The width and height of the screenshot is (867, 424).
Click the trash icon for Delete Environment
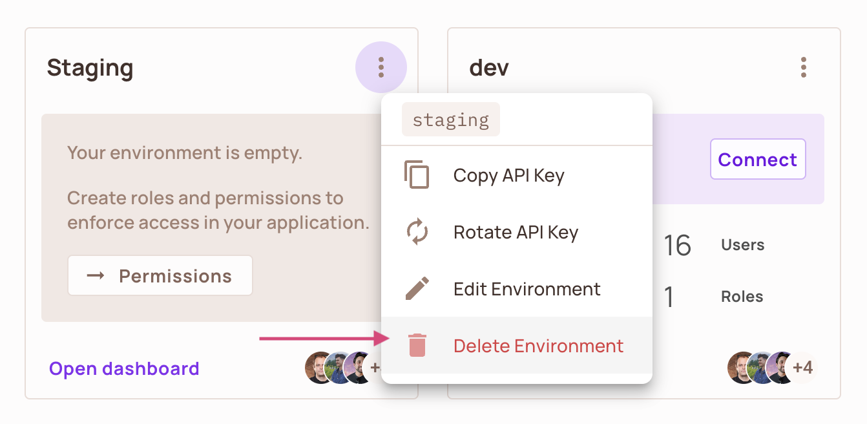tap(417, 345)
